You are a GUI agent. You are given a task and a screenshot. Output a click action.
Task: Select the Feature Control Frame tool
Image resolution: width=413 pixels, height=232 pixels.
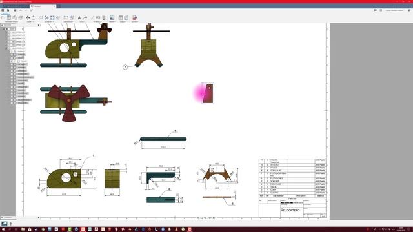pos(98,18)
